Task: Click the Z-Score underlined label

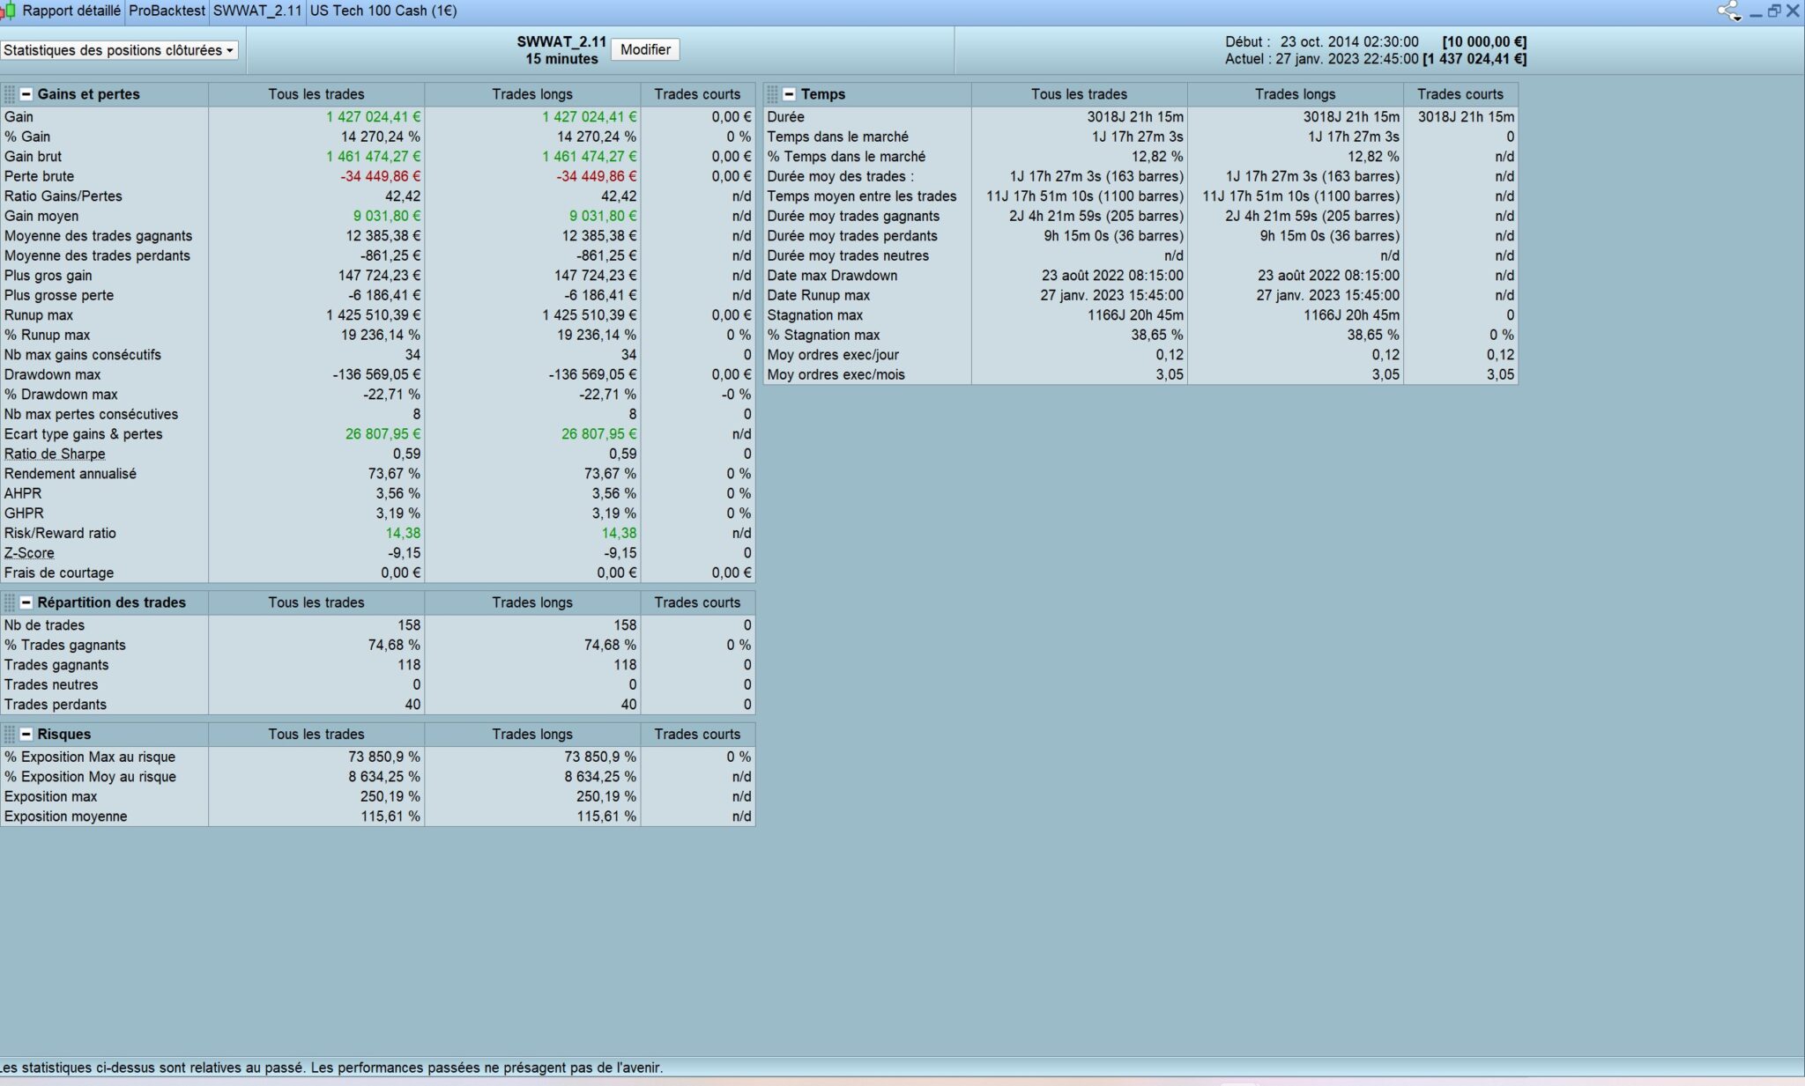Action: pos(29,553)
